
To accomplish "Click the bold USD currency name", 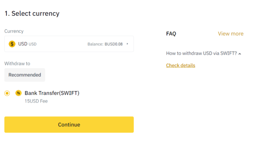I will pyautogui.click(x=23, y=44).
